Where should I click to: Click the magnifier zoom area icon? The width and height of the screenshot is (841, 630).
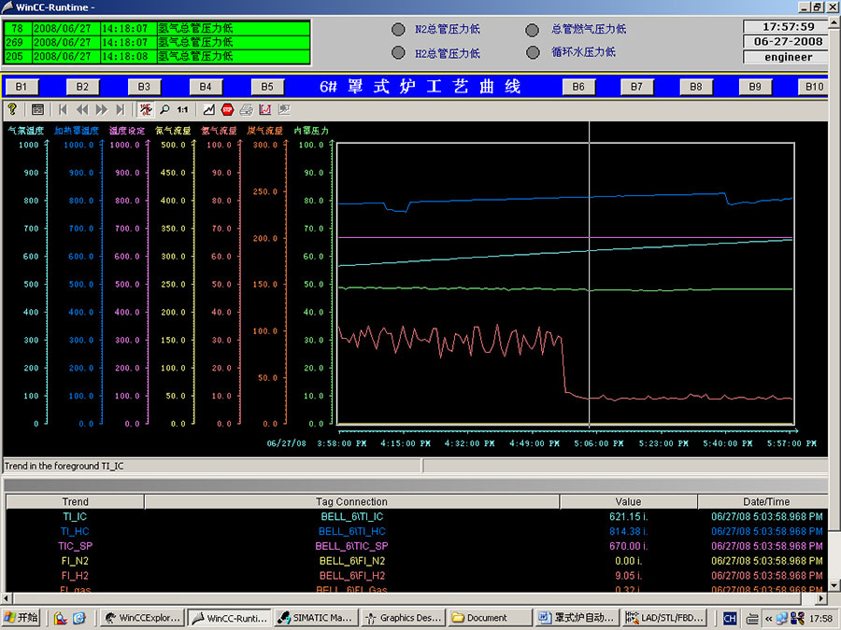pos(164,109)
